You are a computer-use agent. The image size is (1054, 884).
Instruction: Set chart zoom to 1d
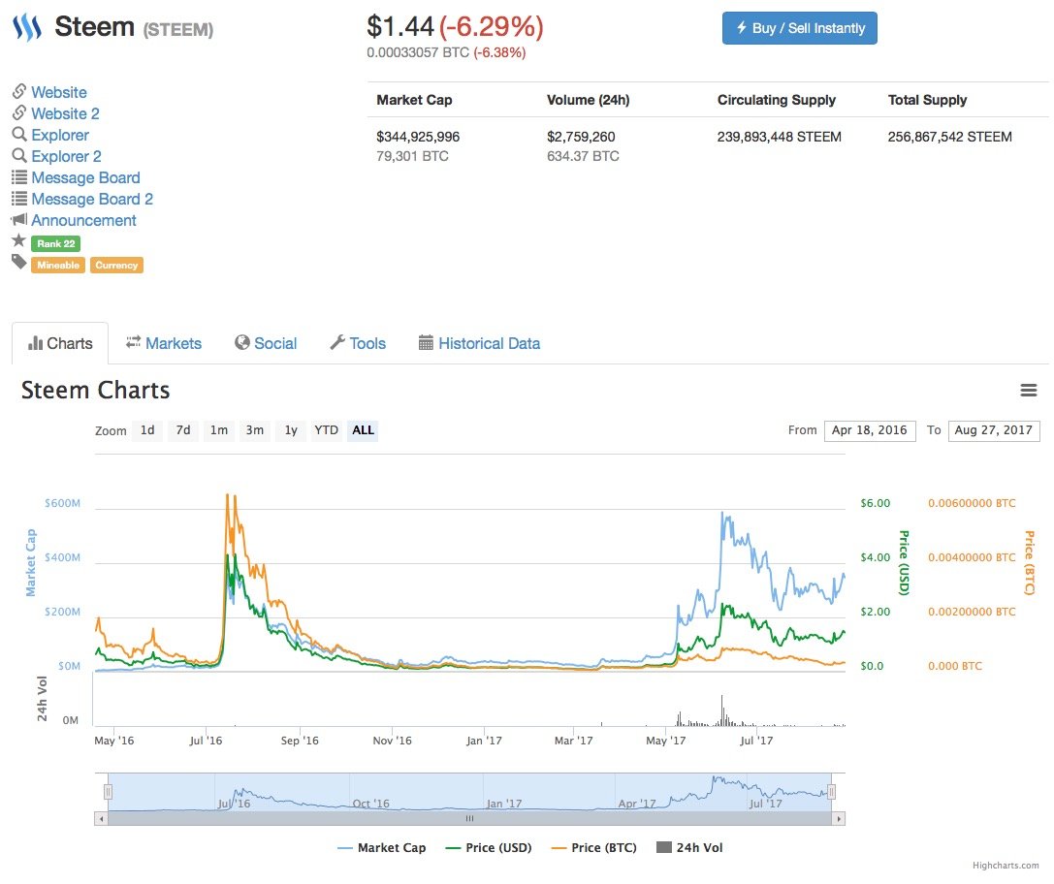pos(147,430)
